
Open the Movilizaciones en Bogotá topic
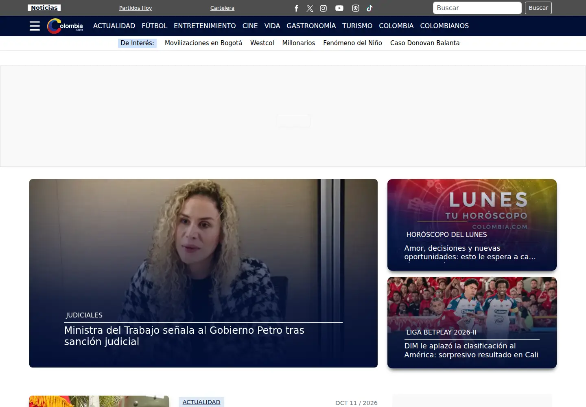pyautogui.click(x=203, y=43)
